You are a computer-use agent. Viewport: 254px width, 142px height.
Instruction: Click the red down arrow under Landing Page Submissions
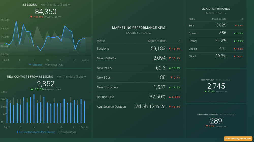pyautogui.click(x=207, y=126)
